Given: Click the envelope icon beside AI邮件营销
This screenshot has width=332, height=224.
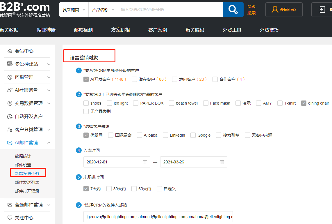Looking at the screenshot, I should click(10, 142).
